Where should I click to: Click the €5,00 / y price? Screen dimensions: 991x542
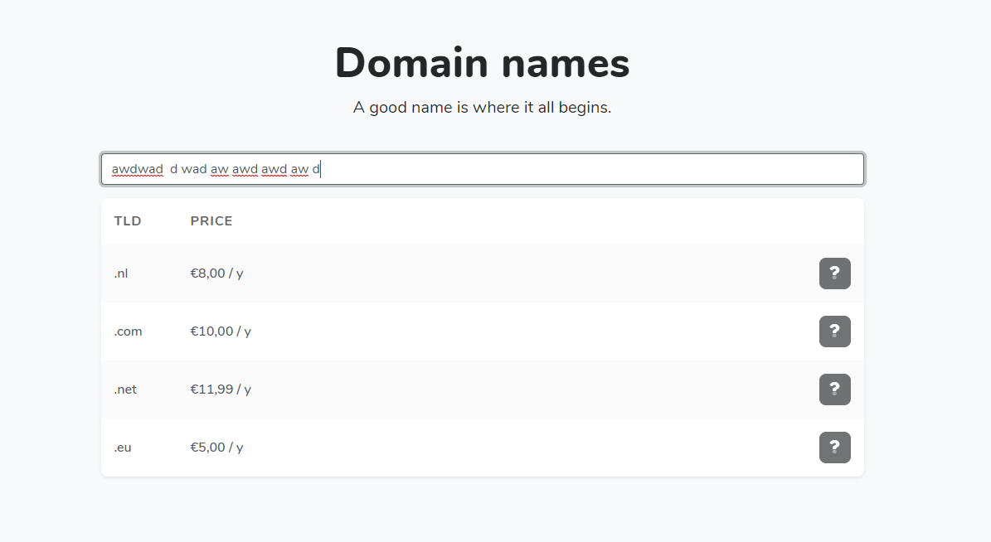coord(216,448)
